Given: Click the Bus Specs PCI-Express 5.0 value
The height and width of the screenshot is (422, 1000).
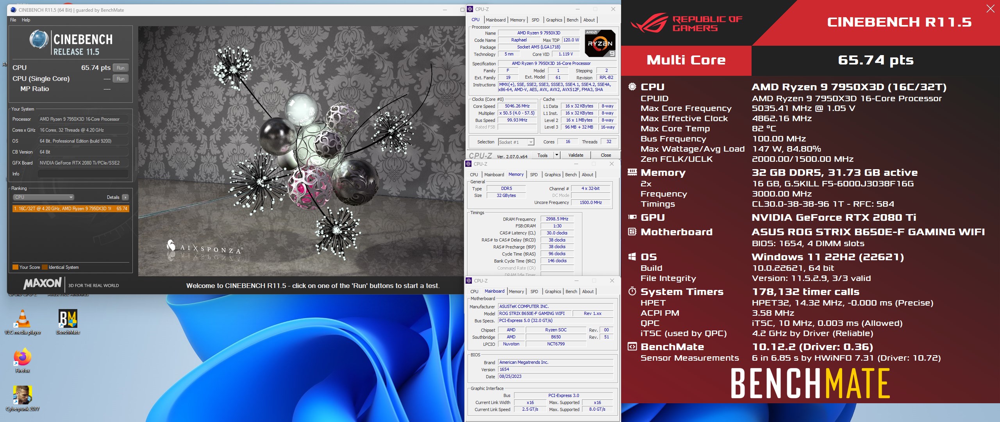Looking at the screenshot, I should 556,320.
